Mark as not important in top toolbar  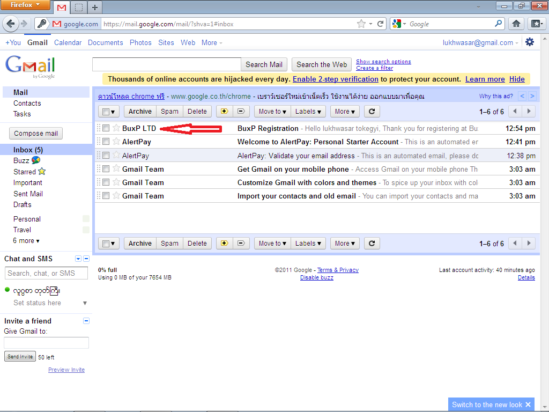(241, 112)
